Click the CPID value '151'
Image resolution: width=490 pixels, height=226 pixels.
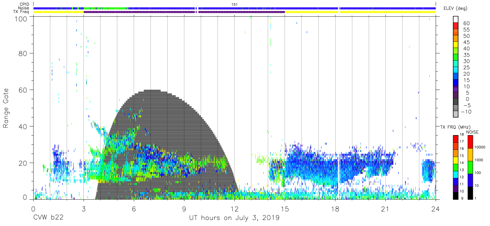pyautogui.click(x=235, y=4)
